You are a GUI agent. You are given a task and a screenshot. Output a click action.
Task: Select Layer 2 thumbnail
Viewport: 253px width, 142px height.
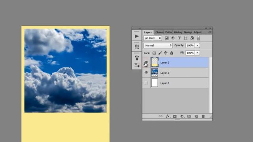[155, 62]
